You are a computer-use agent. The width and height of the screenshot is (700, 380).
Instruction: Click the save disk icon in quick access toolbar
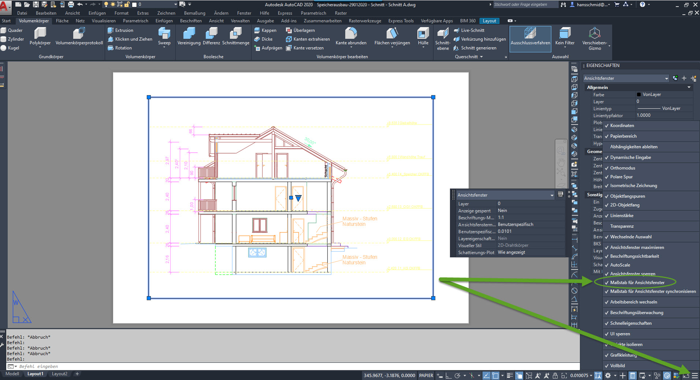(x=36, y=4)
